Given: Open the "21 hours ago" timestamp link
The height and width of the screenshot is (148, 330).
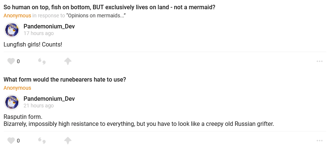Looking at the screenshot, I should point(39,106).
